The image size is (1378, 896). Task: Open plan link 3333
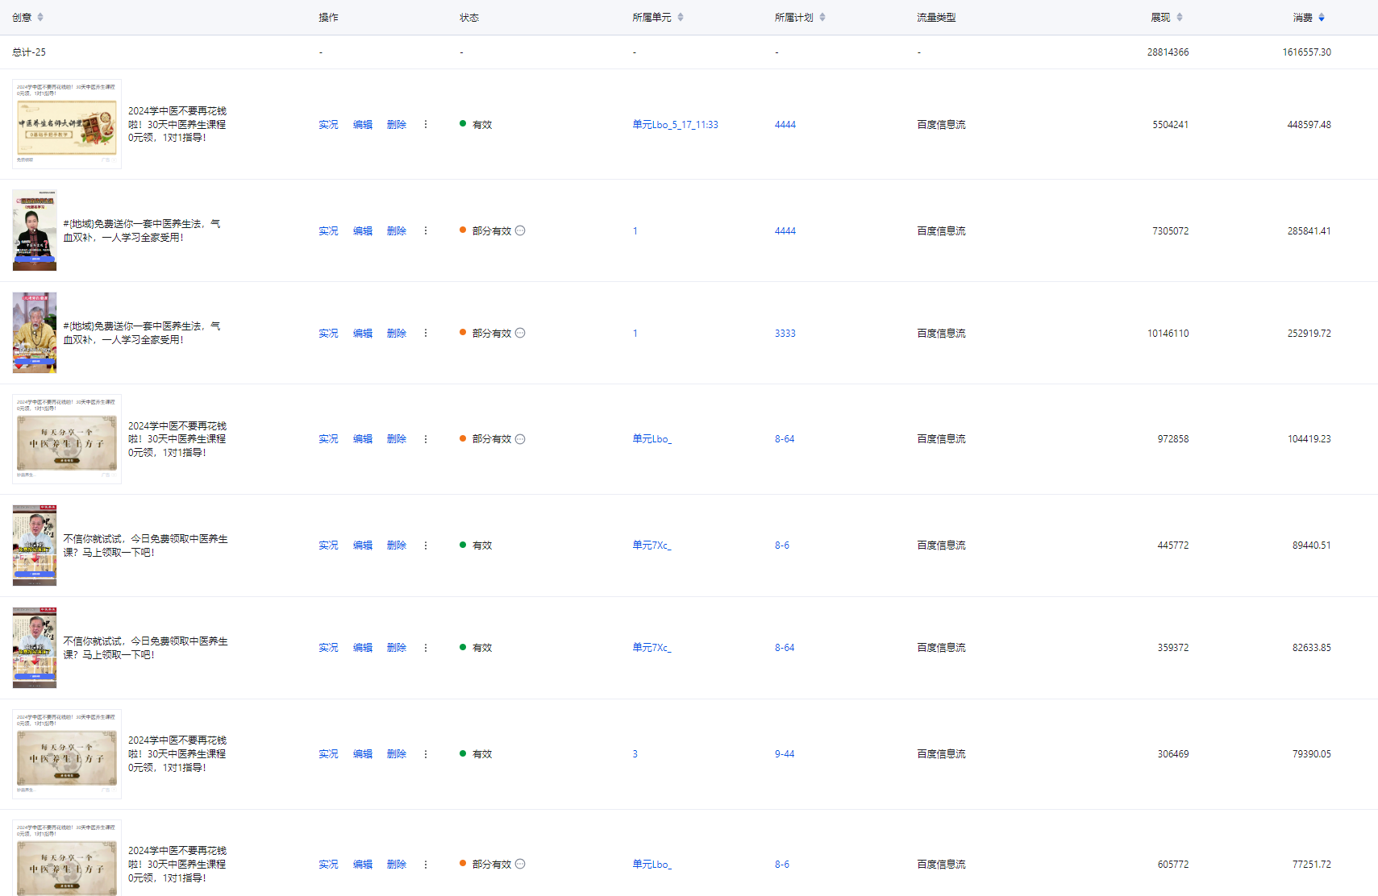785,334
